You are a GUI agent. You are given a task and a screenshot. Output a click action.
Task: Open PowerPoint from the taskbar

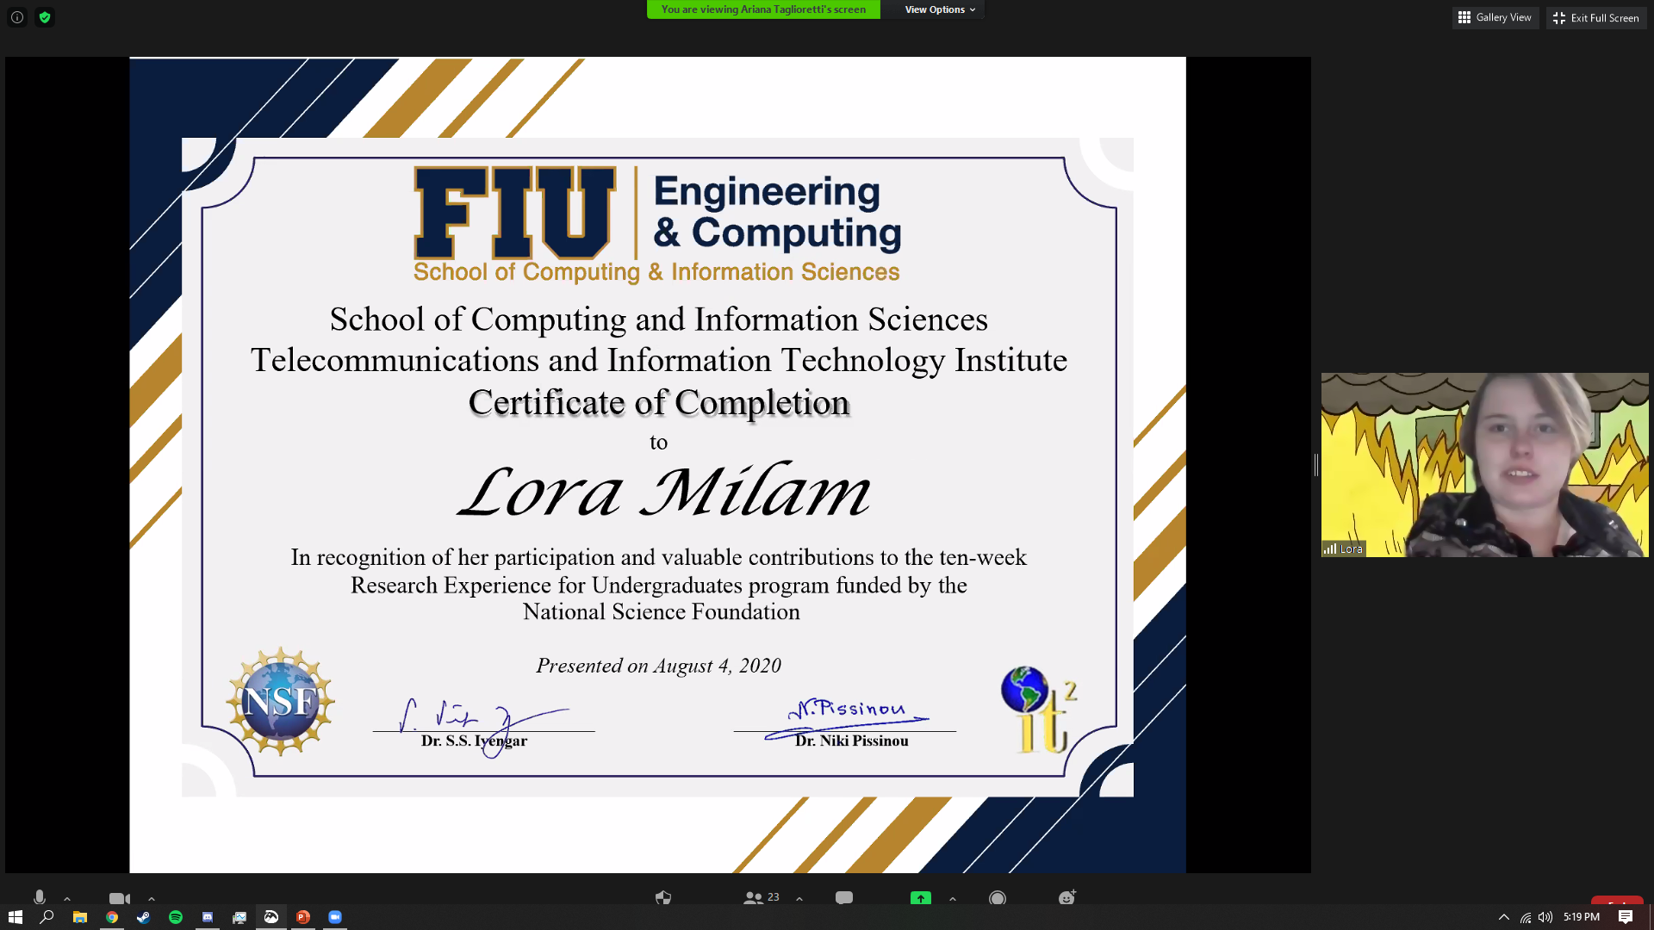click(303, 917)
